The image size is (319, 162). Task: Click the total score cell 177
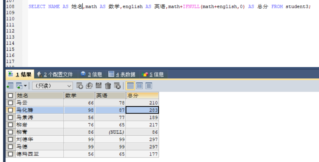[142, 154]
